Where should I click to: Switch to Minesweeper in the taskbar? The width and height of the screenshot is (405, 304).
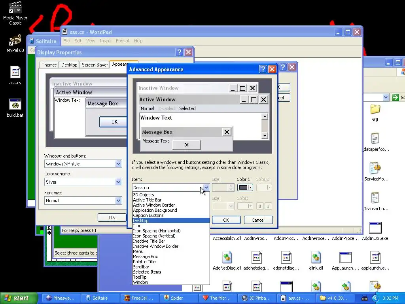pos(61,298)
